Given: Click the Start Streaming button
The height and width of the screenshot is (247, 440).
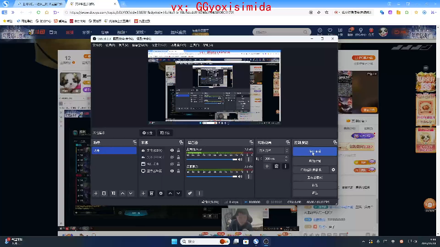Looking at the screenshot, I should click(315, 151).
